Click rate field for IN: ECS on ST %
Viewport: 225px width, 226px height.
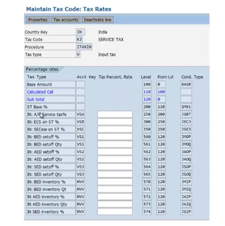pyautogui.click(x=115, y=122)
